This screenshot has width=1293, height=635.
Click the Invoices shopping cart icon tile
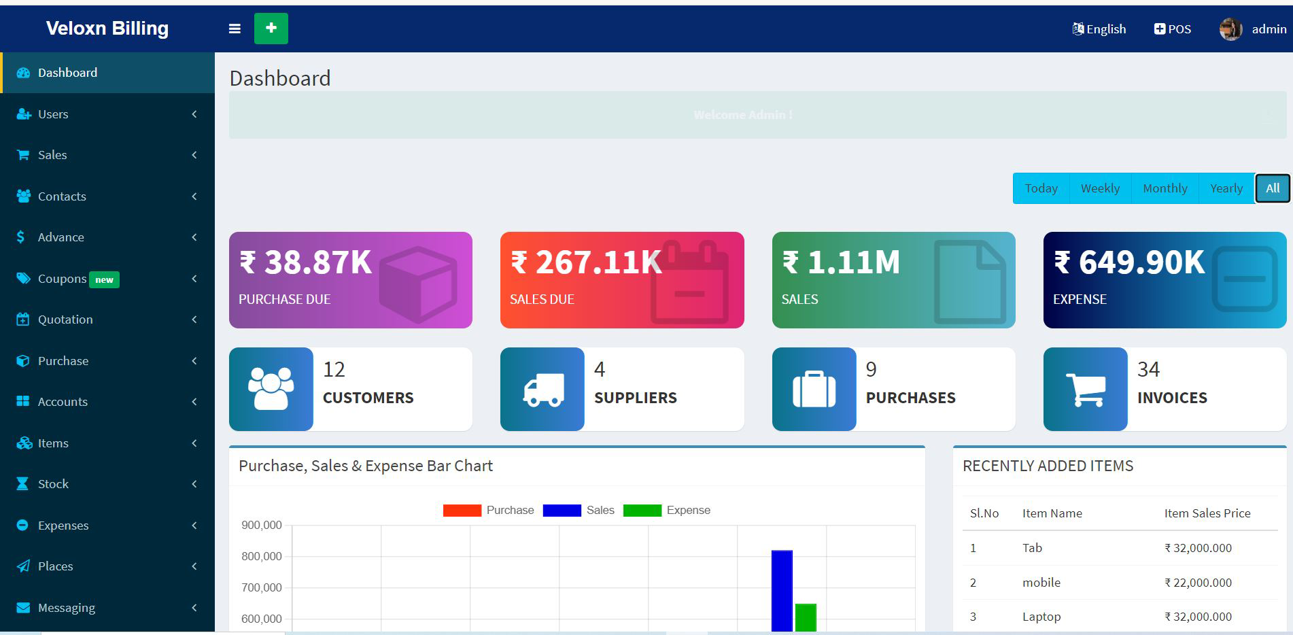pos(1085,389)
